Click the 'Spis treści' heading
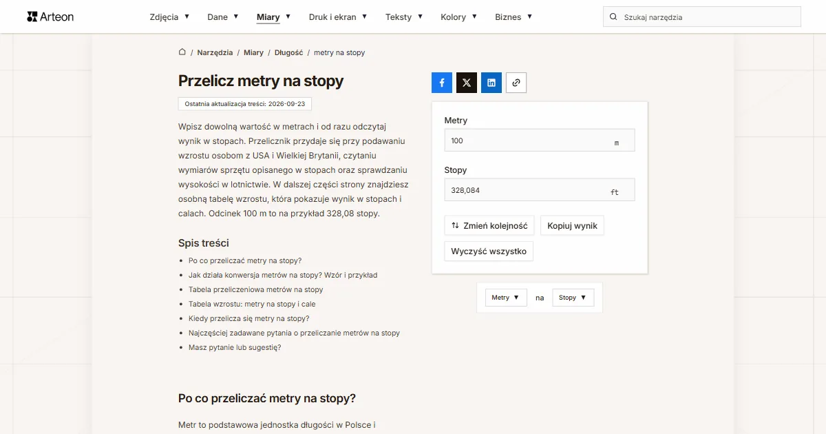Viewport: 826px width, 434px height. coord(204,242)
